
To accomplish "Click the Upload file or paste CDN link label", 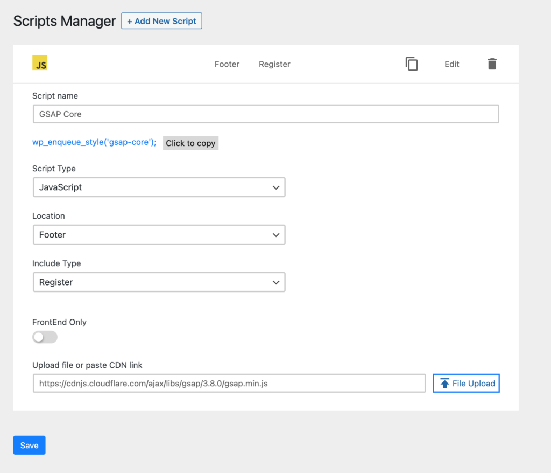I will click(87, 365).
